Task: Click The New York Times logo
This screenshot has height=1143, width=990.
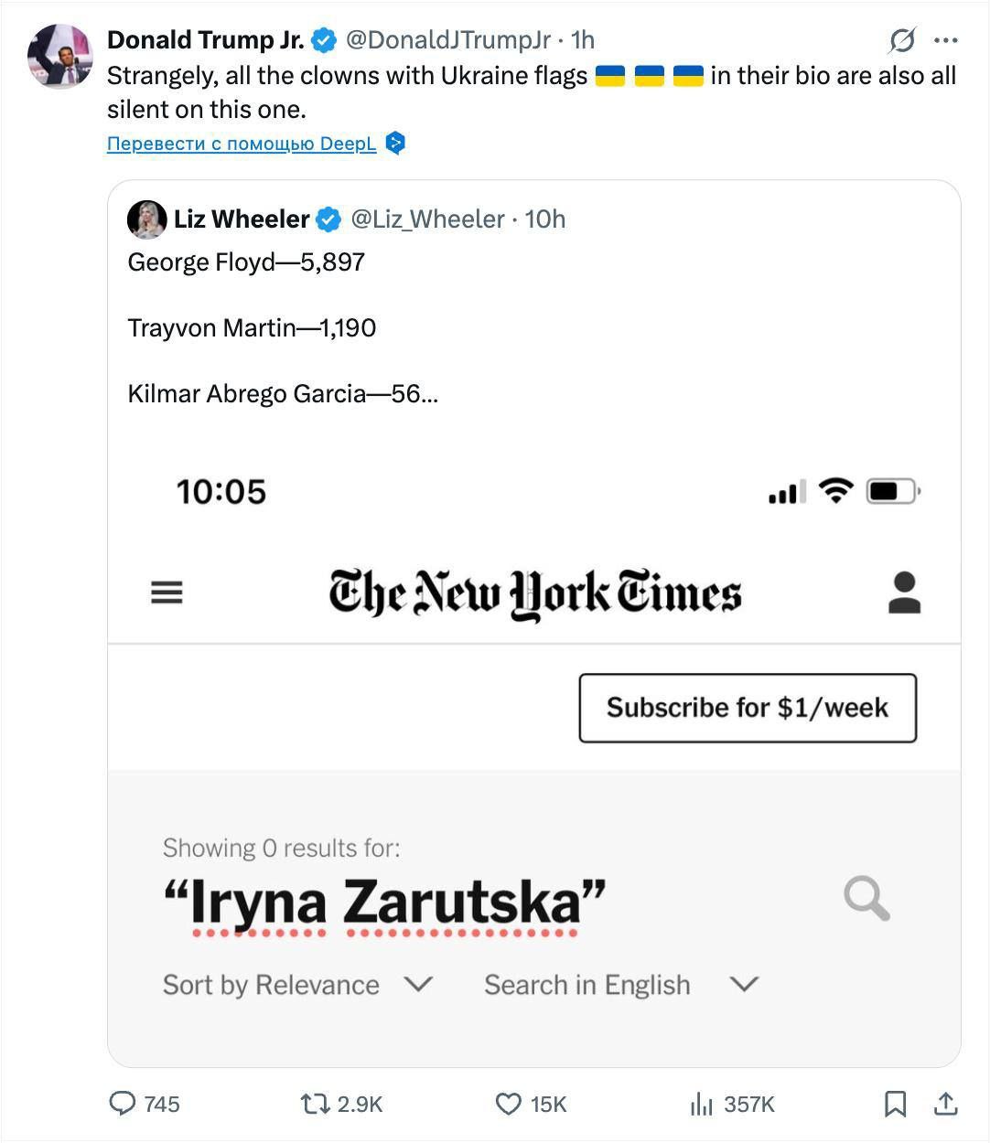Action: point(535,593)
